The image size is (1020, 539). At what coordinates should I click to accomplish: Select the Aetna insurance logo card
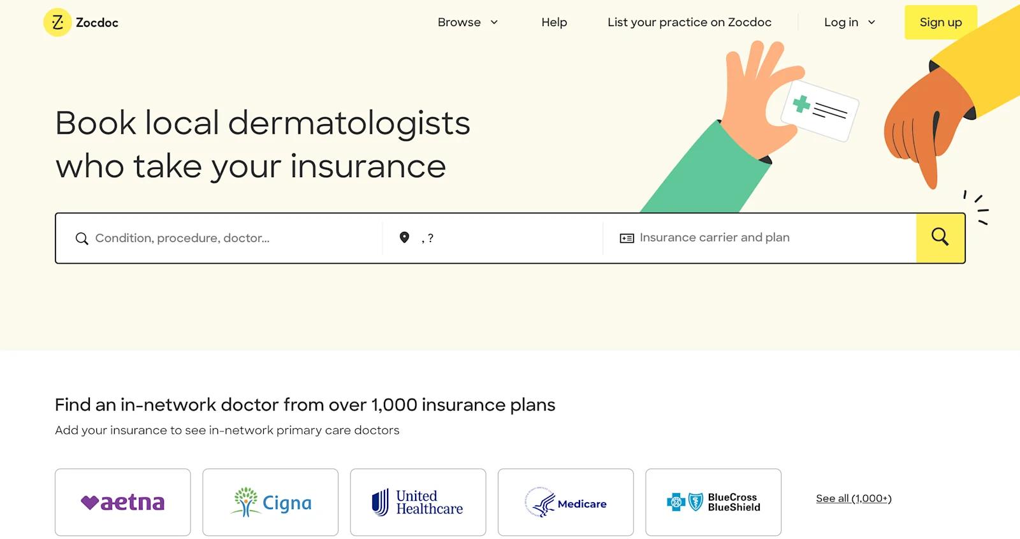(122, 502)
